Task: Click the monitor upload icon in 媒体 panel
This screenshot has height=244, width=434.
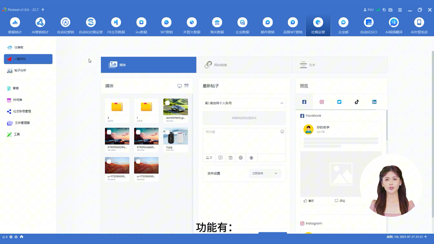Action: pyautogui.click(x=179, y=86)
